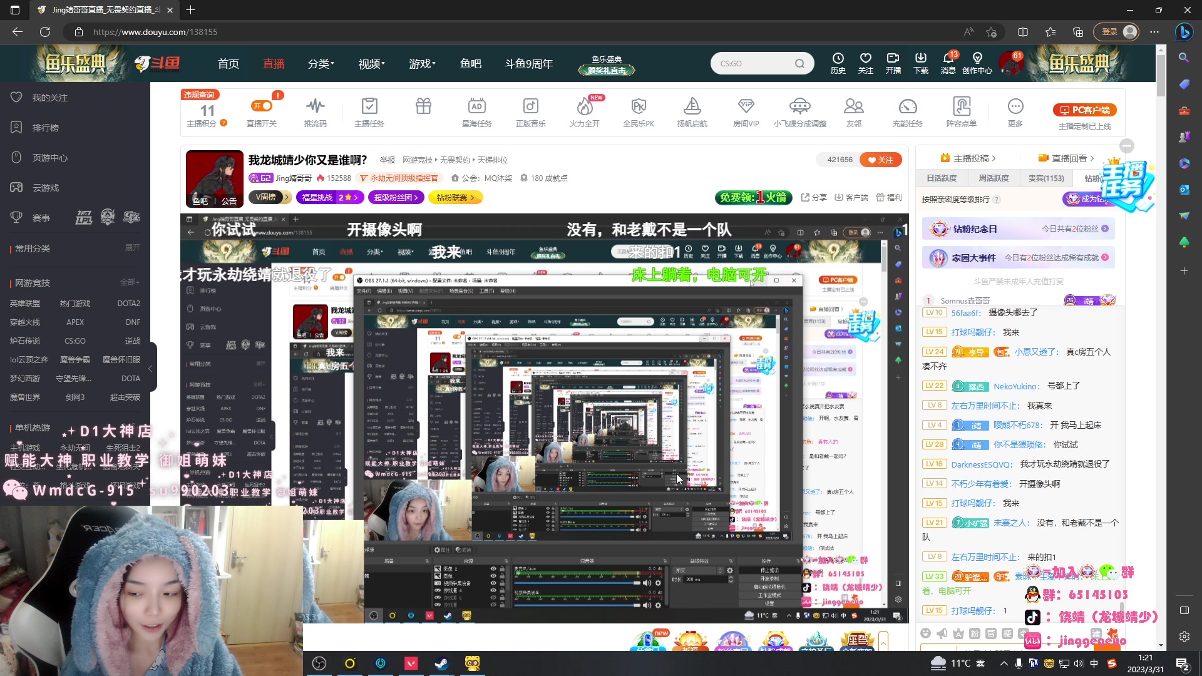This screenshot has width=1202, height=676.
Task: Expand 常用分类 with 展开
Action: [132, 248]
